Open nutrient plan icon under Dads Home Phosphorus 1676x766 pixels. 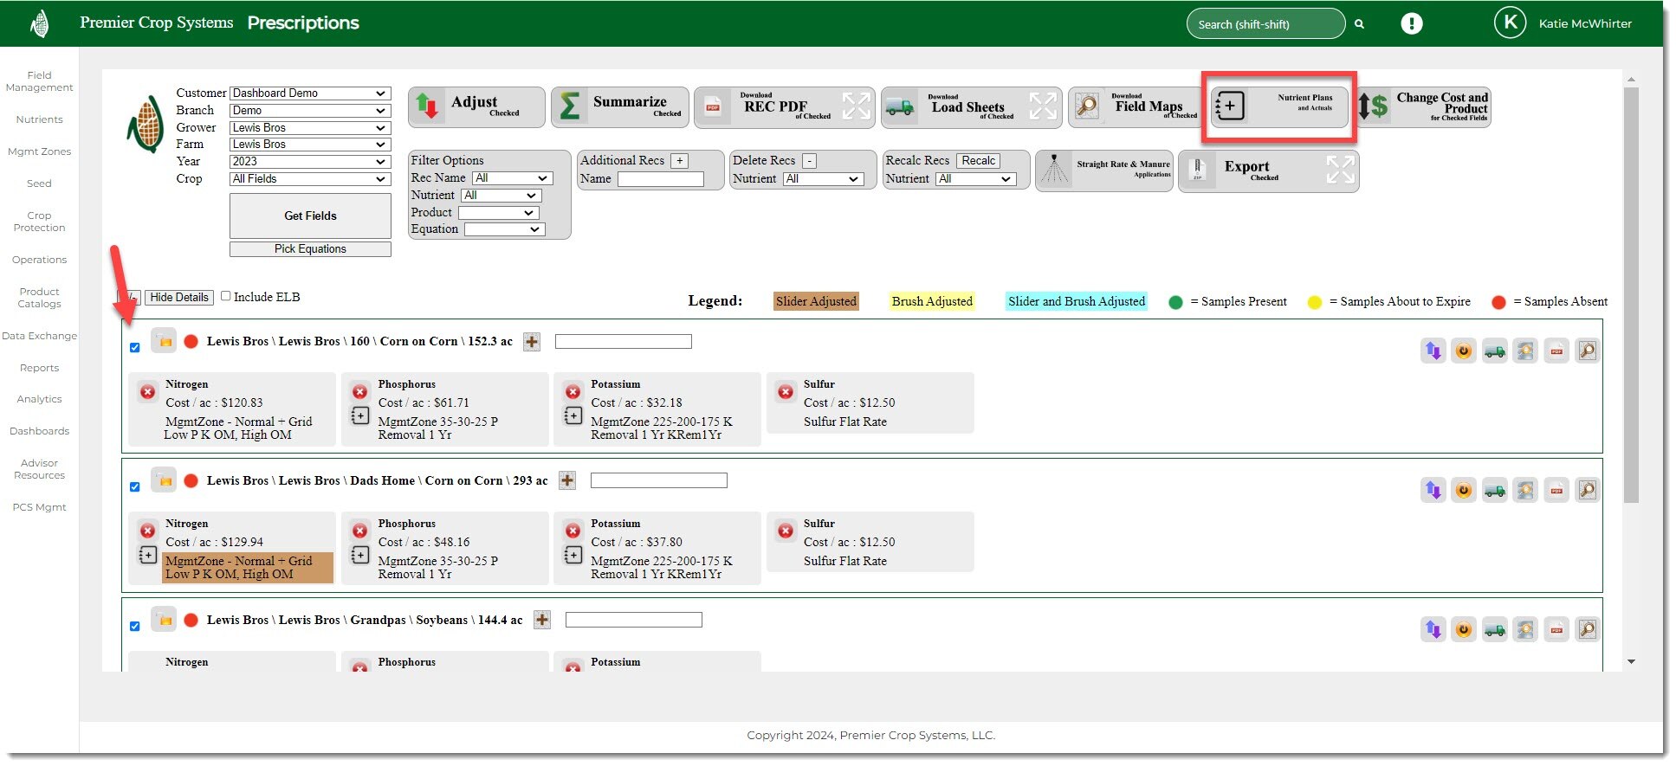click(360, 555)
